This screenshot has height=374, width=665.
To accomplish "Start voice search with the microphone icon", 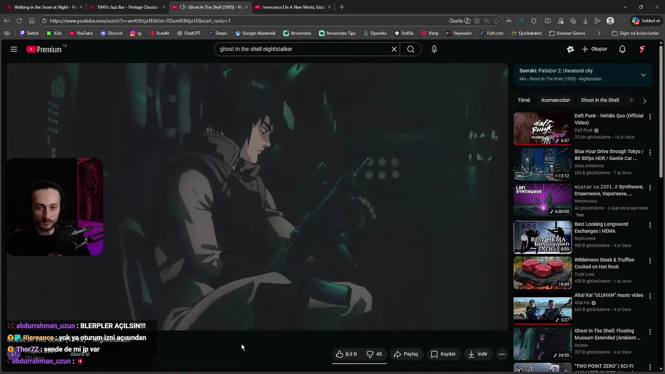I will (434, 49).
